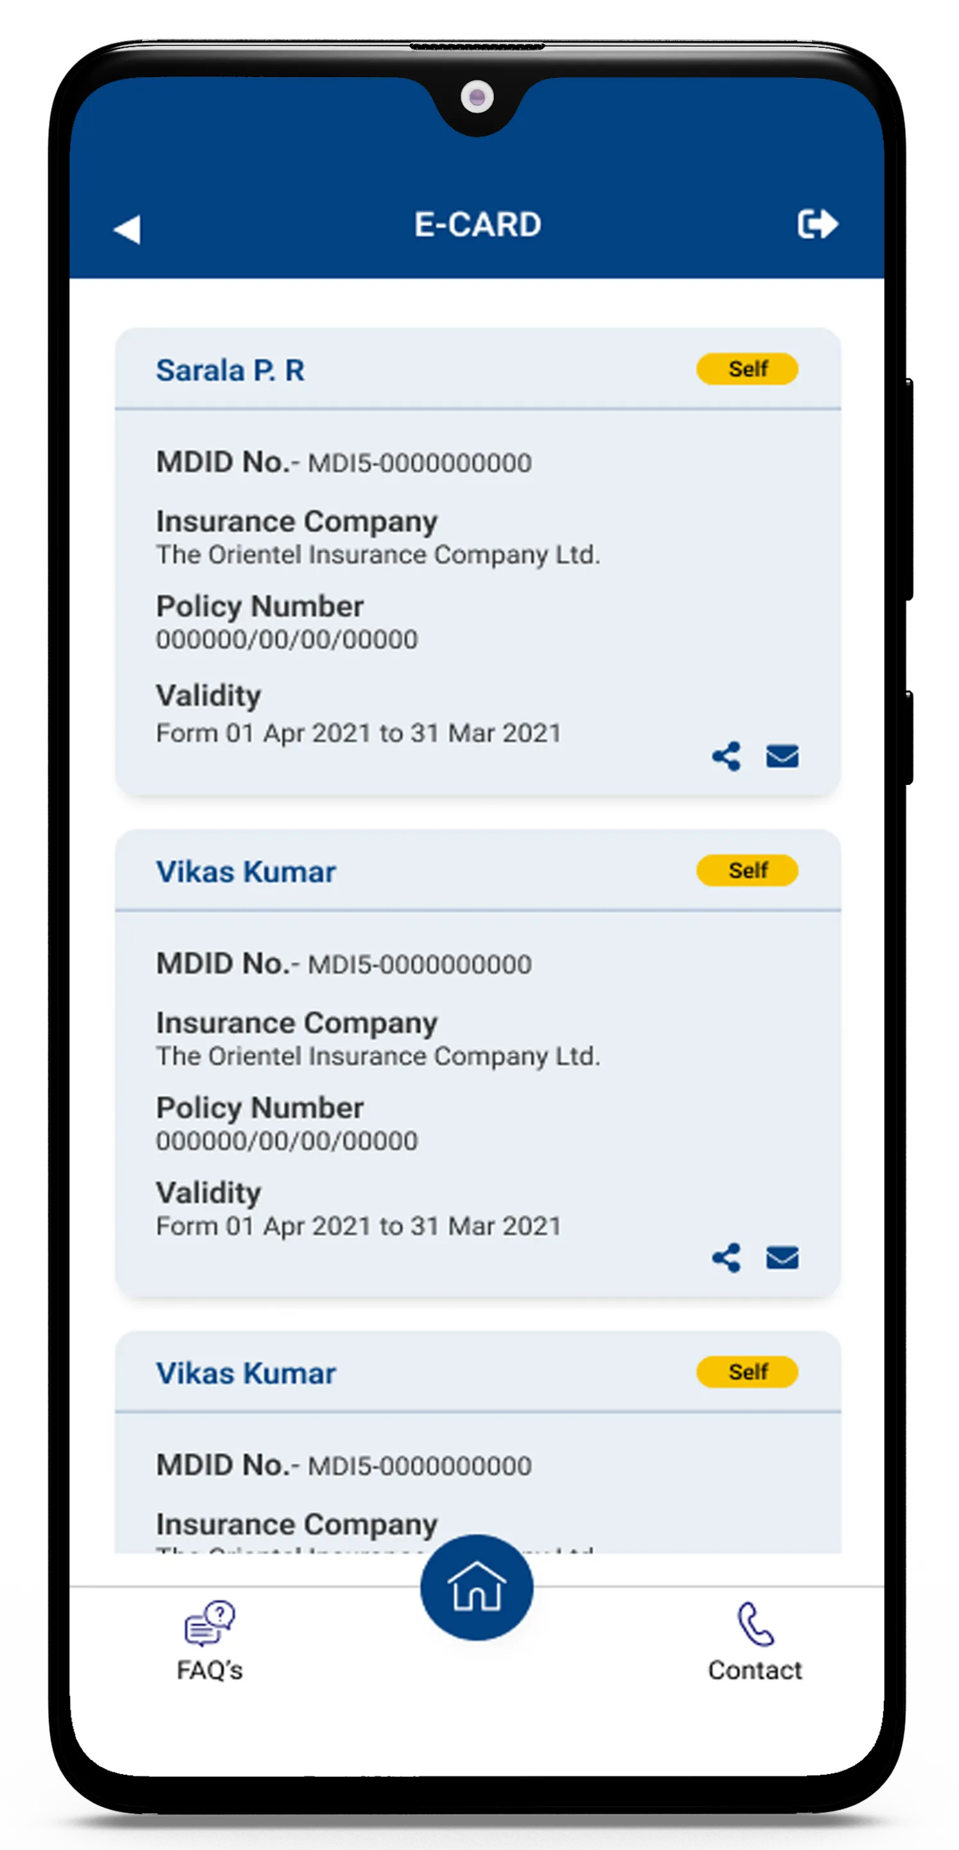The height and width of the screenshot is (1850, 959).
Task: Select the Self badge on Sarala's card
Action: (x=747, y=370)
